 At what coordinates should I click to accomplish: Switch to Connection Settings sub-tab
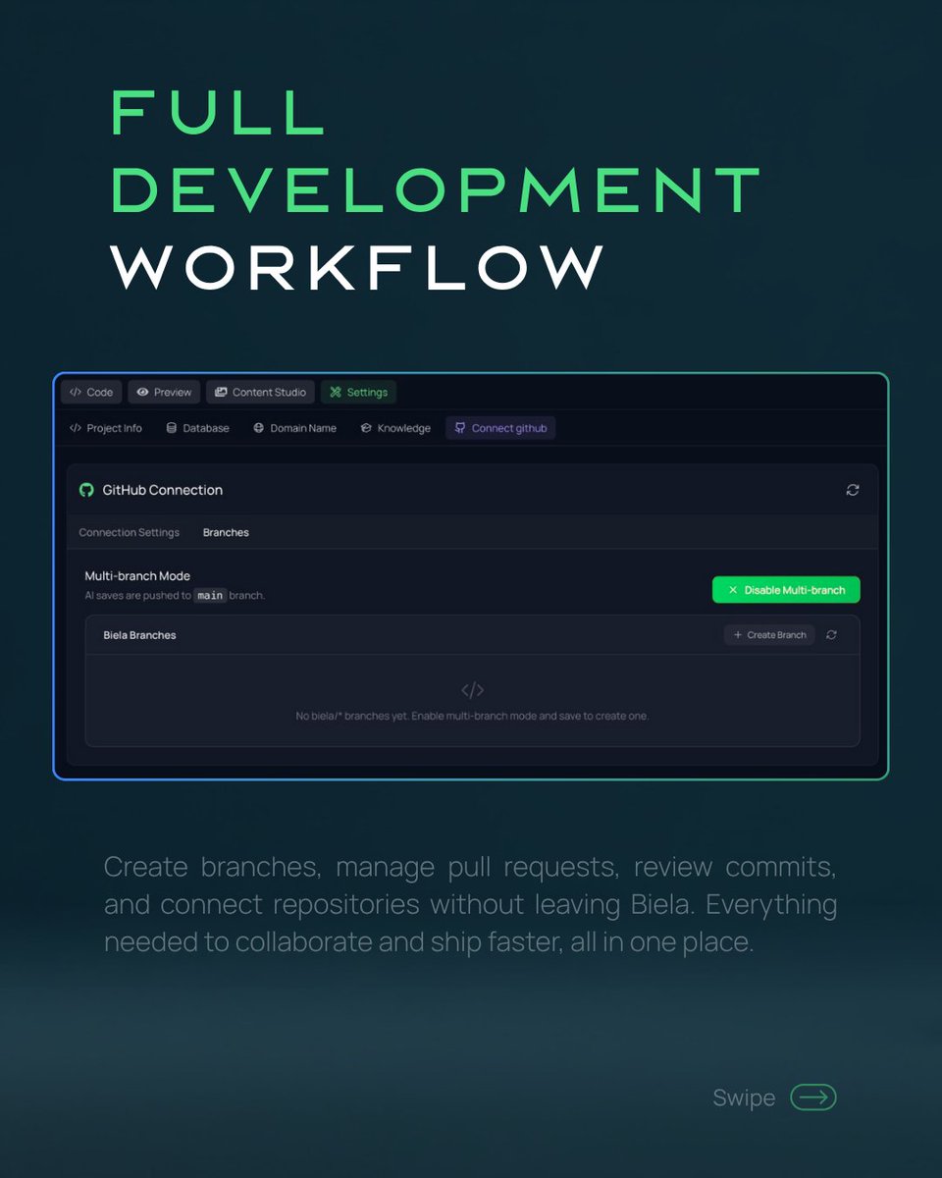pos(130,532)
